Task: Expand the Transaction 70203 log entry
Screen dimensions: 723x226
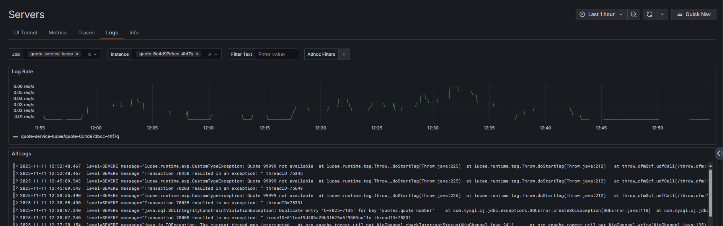Action: pos(17,188)
